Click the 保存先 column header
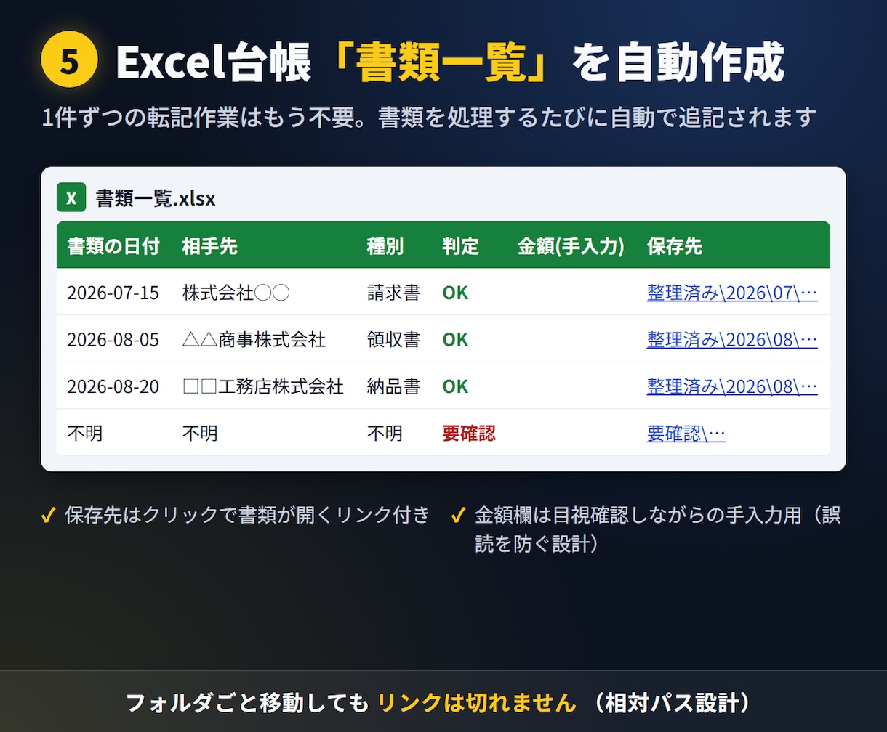The image size is (887, 732). pyautogui.click(x=674, y=246)
